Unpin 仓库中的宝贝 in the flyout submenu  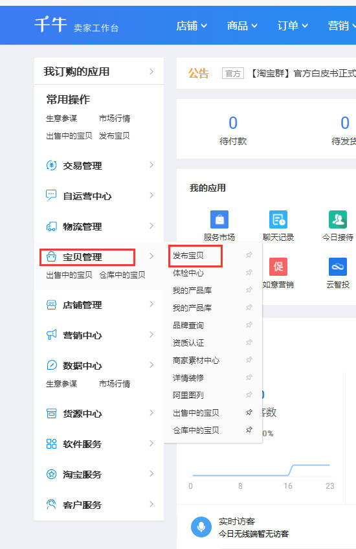249,430
